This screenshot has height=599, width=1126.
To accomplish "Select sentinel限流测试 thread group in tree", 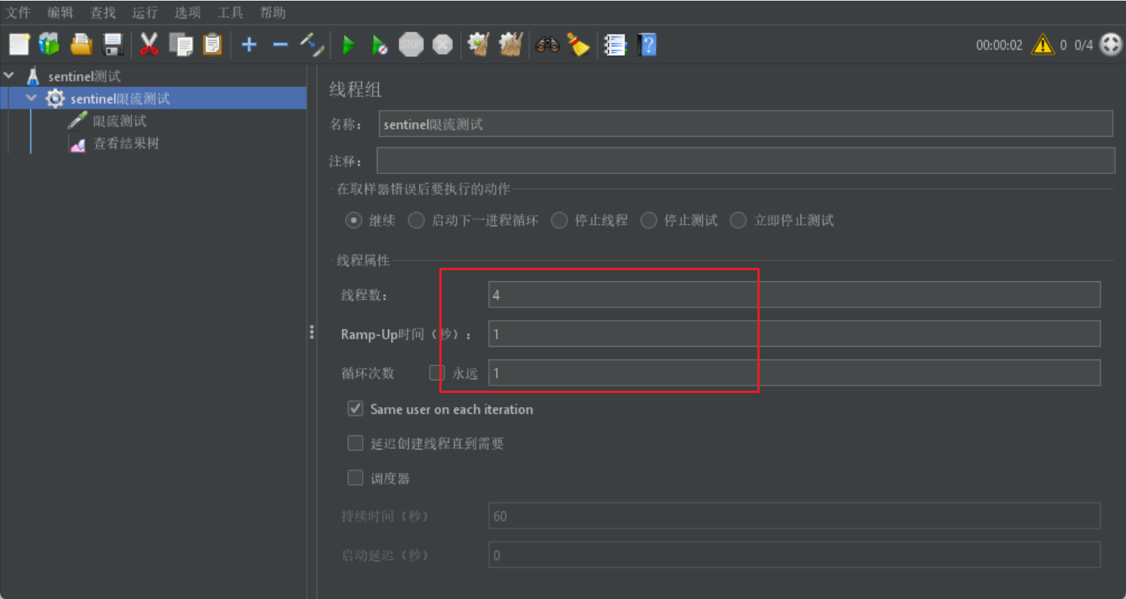I will tap(120, 98).
